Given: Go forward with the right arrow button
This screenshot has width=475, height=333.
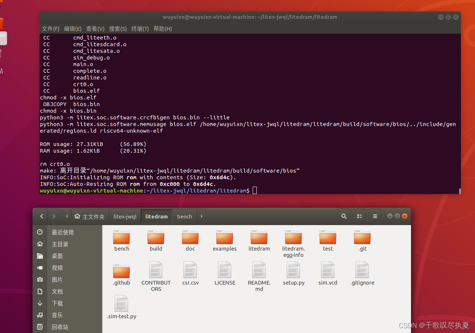Looking at the screenshot, I should (54, 216).
